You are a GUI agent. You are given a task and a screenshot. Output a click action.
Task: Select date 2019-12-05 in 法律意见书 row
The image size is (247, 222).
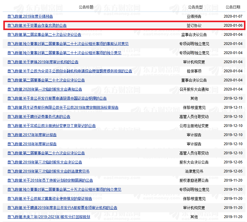[233, 171]
